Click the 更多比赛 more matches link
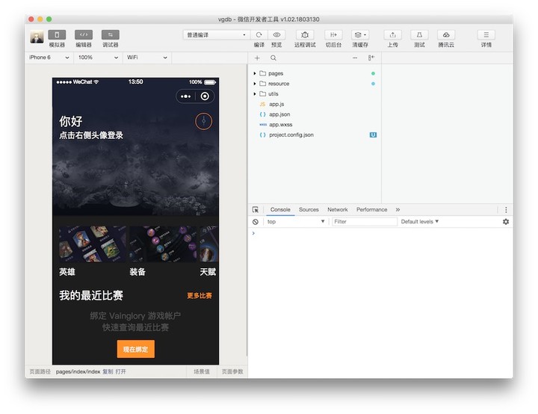Screen dimensions: 538x414 pos(200,296)
